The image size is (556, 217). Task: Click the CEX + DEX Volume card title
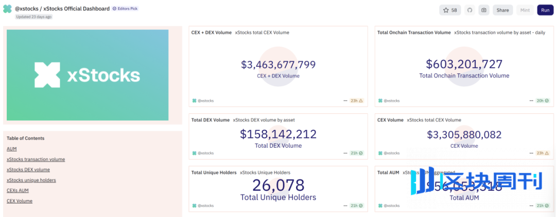[x=212, y=32]
